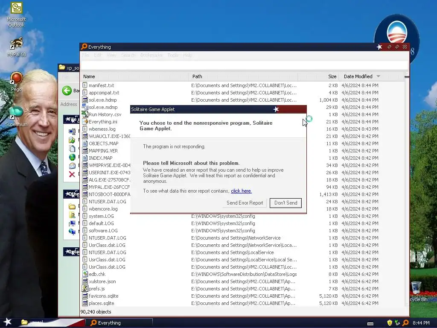The image size is (437, 328).
Task: Click the 90,240 objects status bar text
Action: pyautogui.click(x=96, y=312)
